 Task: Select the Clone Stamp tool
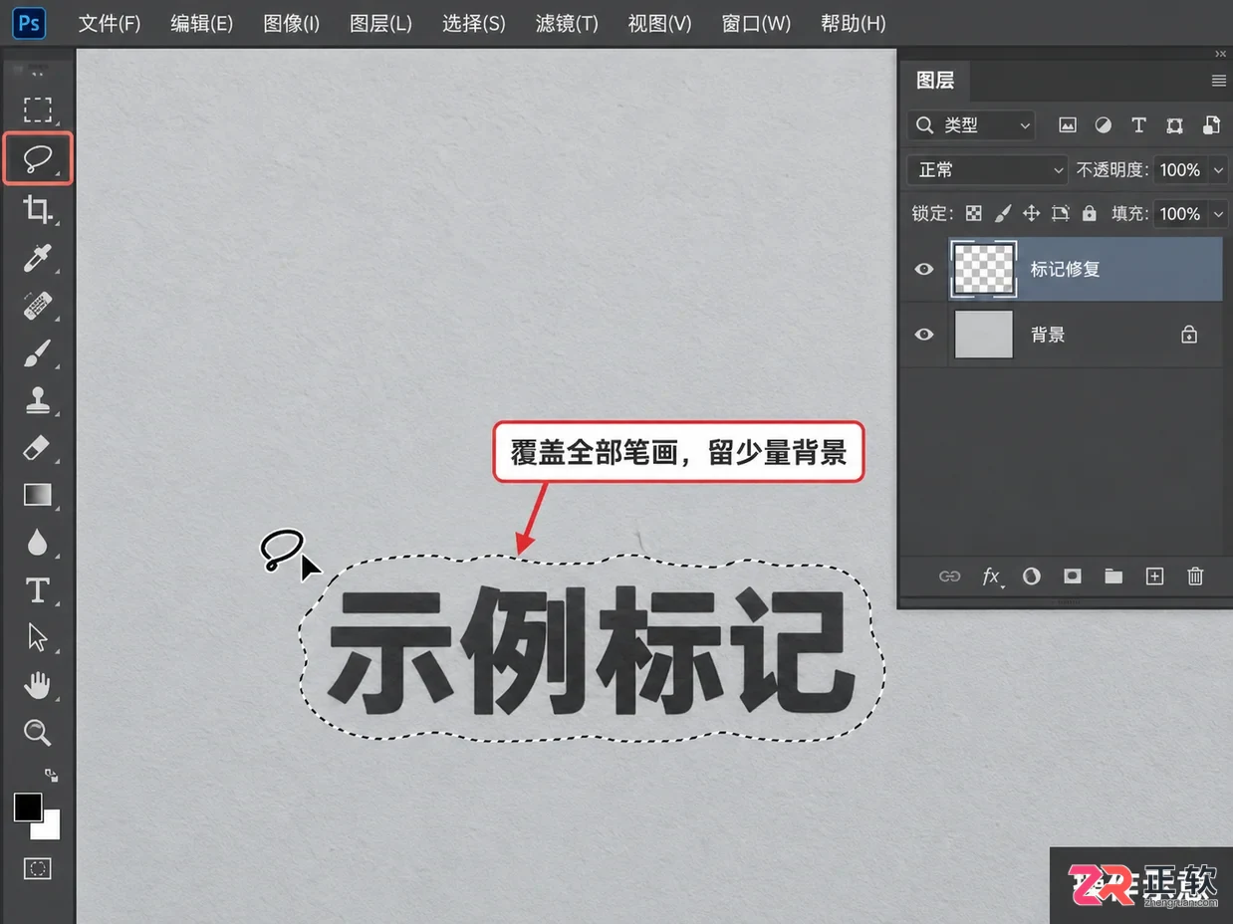38,400
